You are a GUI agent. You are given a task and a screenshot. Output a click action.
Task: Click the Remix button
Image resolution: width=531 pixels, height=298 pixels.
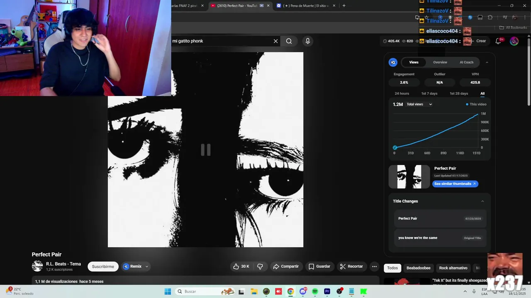[x=133, y=267]
